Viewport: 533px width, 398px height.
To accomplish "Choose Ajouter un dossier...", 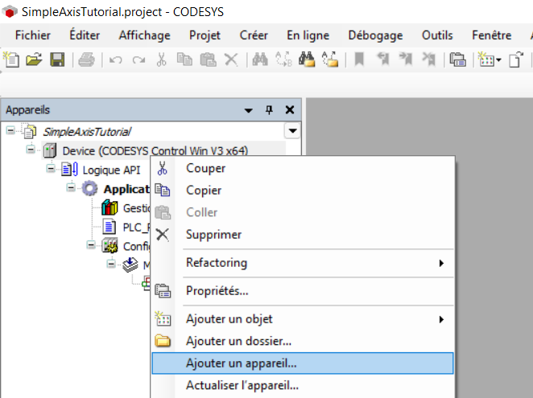I will (303, 341).
